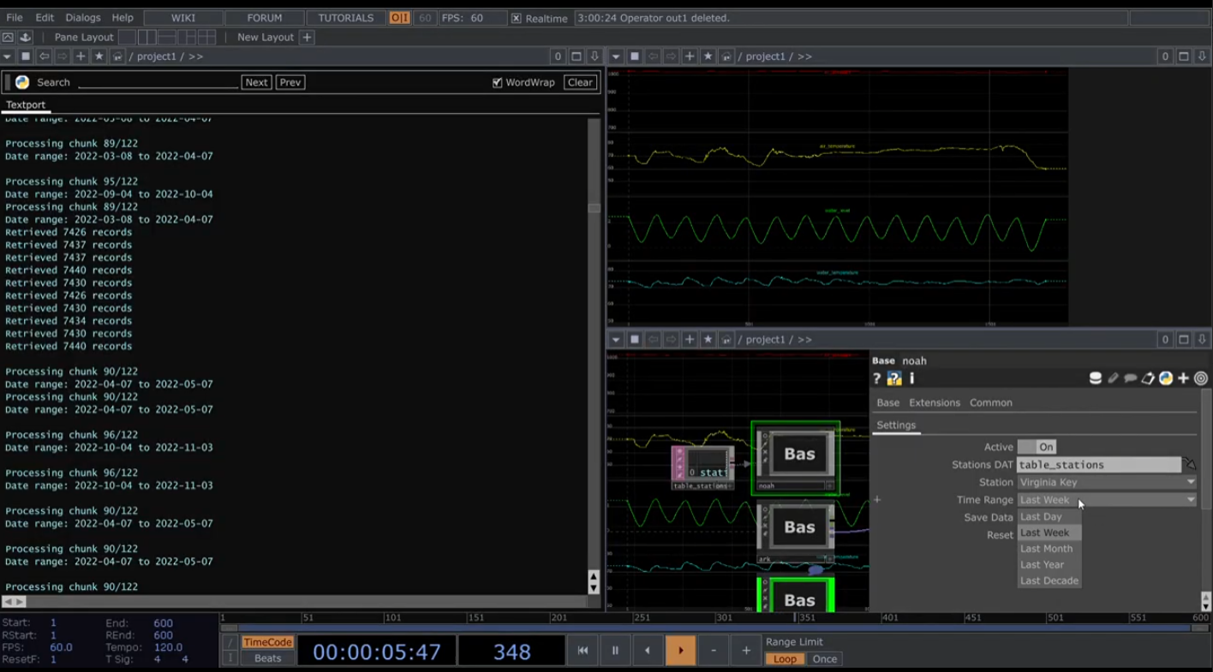Open top-right graph pane menu triangle
The height and width of the screenshot is (672, 1213).
coord(616,56)
